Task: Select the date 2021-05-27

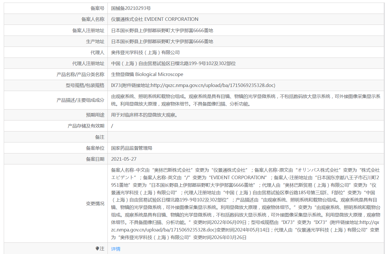Action: [x=124, y=159]
